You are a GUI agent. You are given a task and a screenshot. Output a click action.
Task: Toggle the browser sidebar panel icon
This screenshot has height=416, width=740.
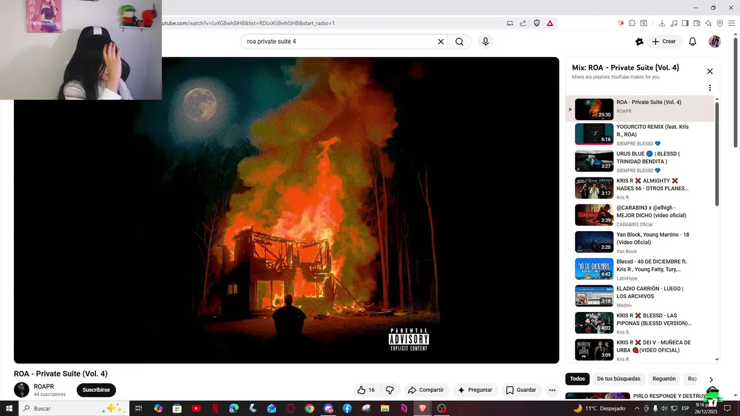click(x=685, y=23)
